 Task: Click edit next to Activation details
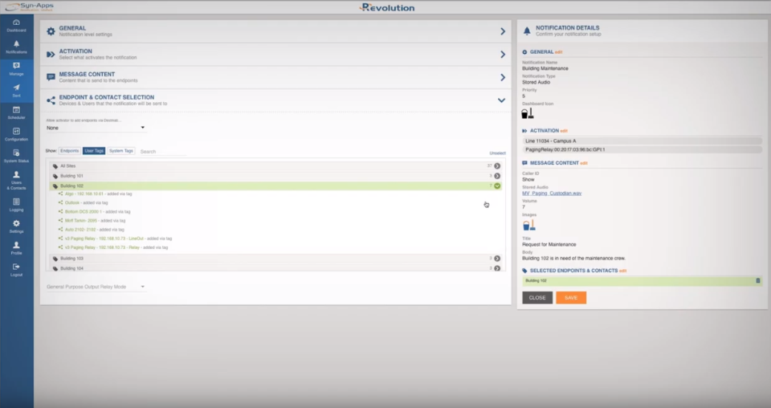564,131
